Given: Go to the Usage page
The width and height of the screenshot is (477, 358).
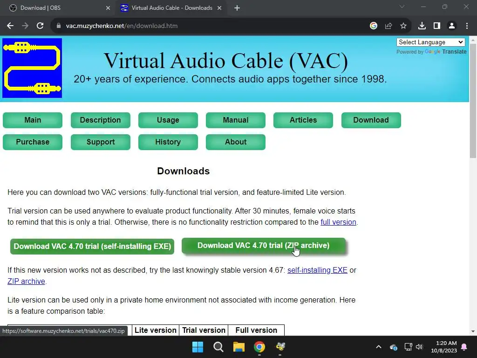Looking at the screenshot, I should coord(168,120).
